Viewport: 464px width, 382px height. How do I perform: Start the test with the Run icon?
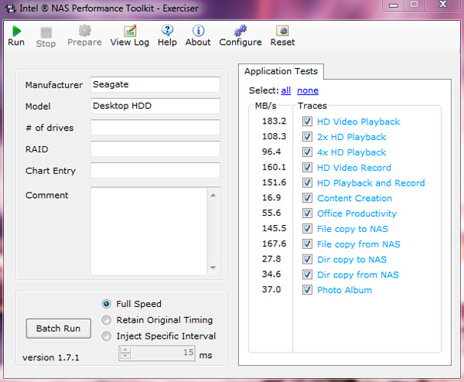[16, 31]
